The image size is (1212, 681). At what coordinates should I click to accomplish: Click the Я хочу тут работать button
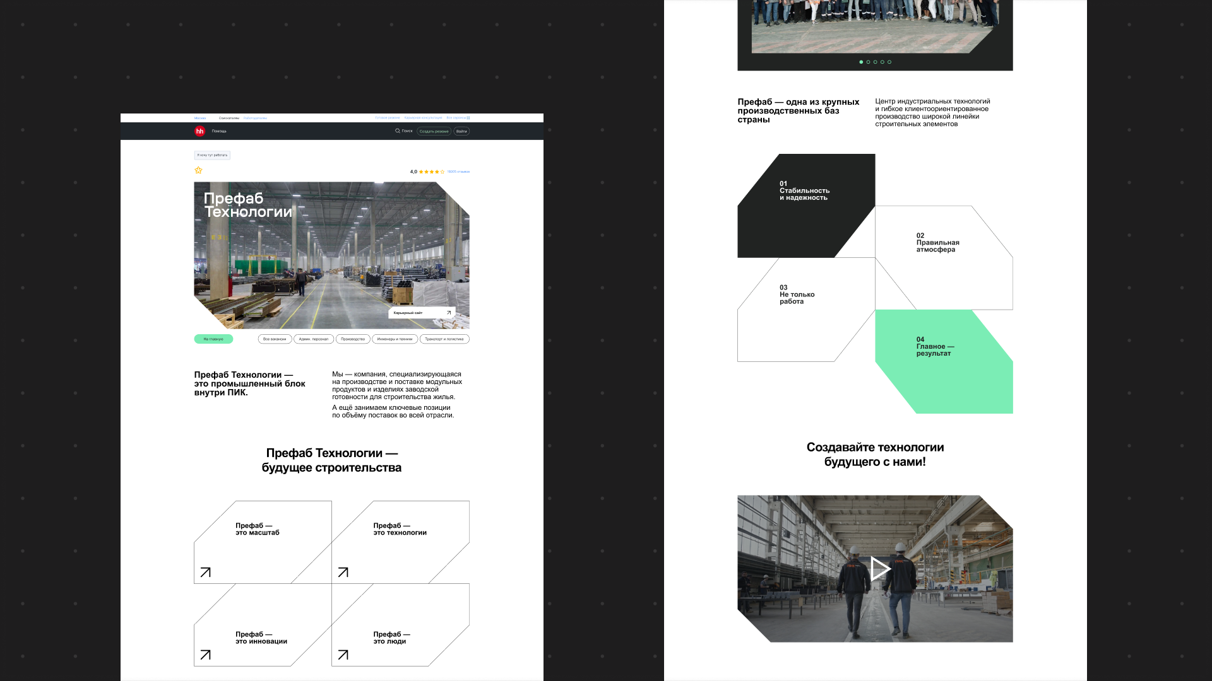pyautogui.click(x=212, y=155)
